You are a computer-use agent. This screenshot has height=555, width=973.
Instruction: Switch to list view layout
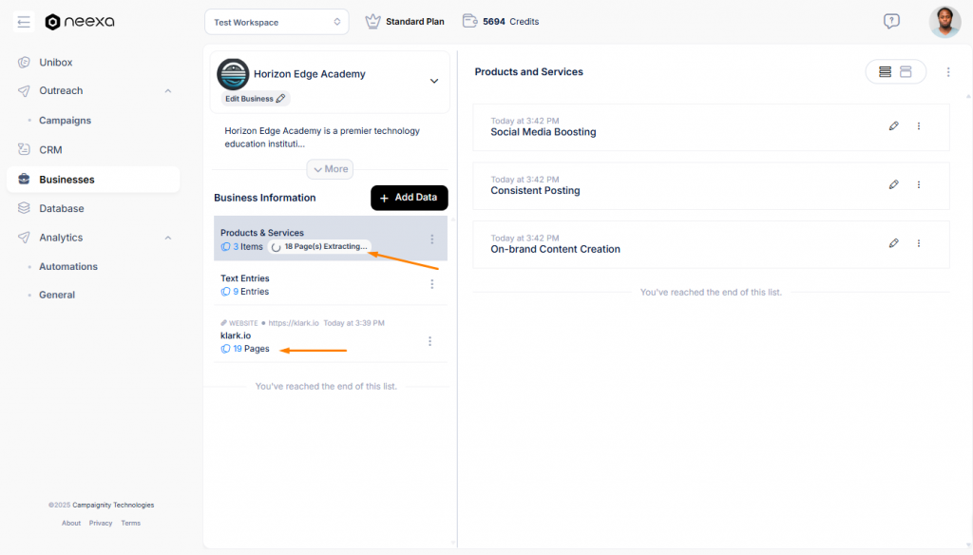tap(885, 72)
